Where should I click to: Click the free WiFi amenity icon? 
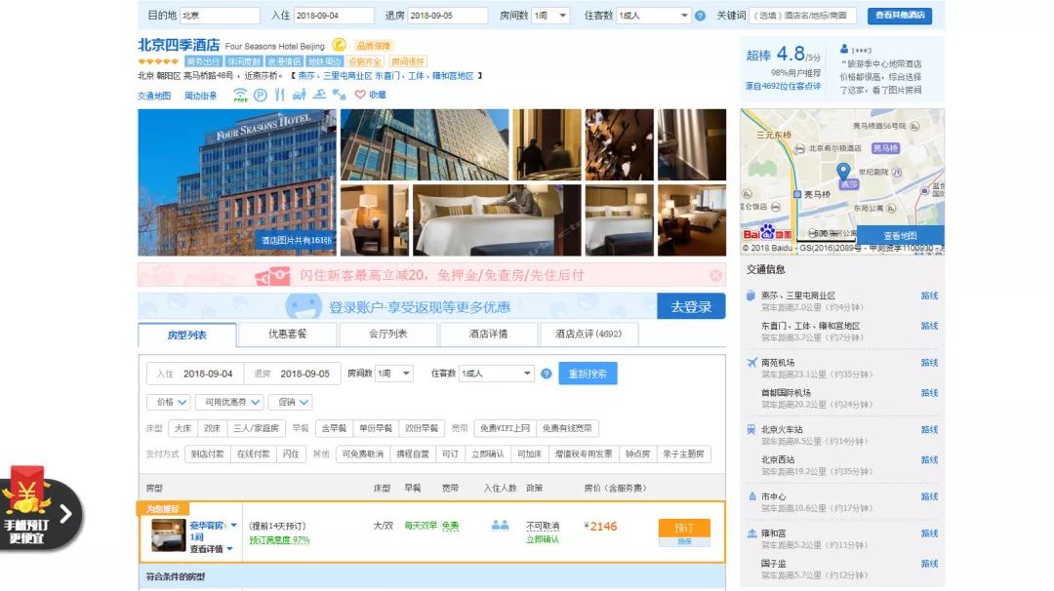240,95
